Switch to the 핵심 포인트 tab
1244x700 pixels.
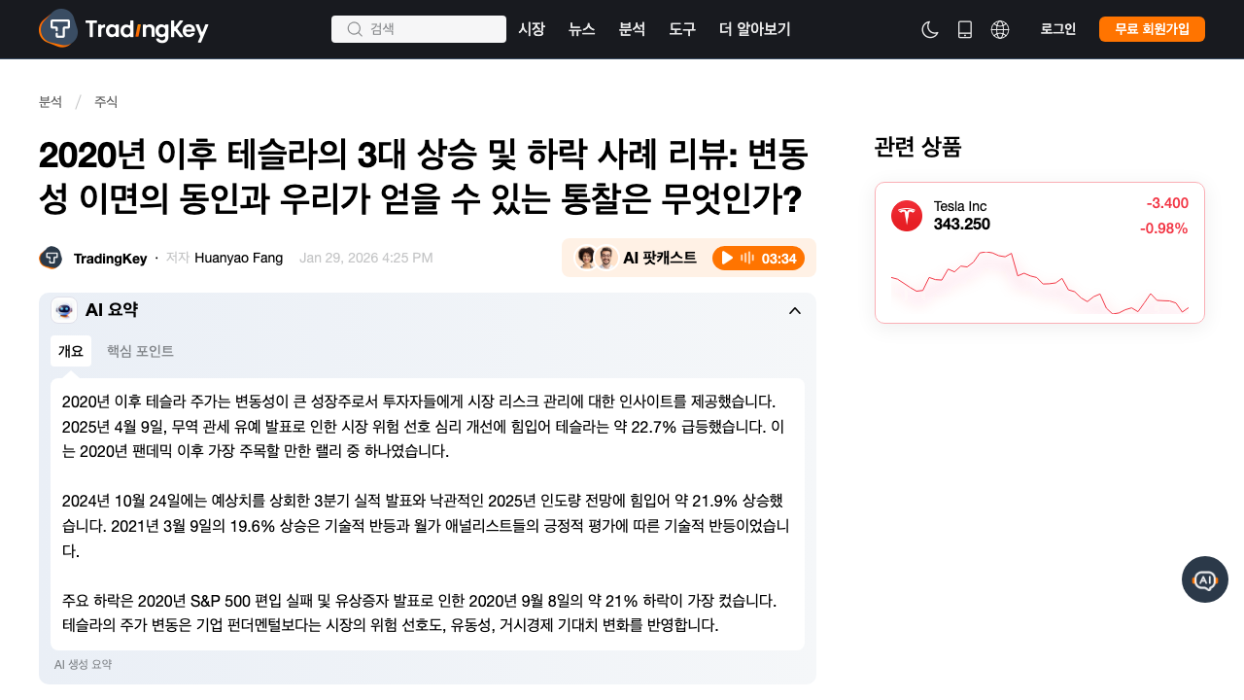pyautogui.click(x=140, y=351)
